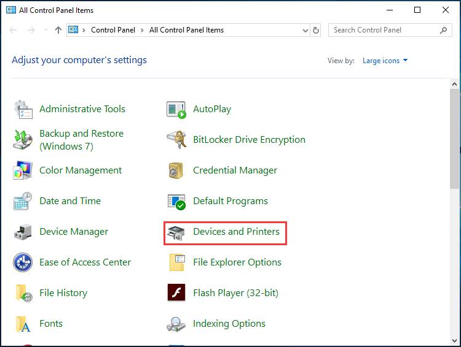Click the Search Control Panel field
Viewport: 461px width, 347px height.
[x=385, y=30]
